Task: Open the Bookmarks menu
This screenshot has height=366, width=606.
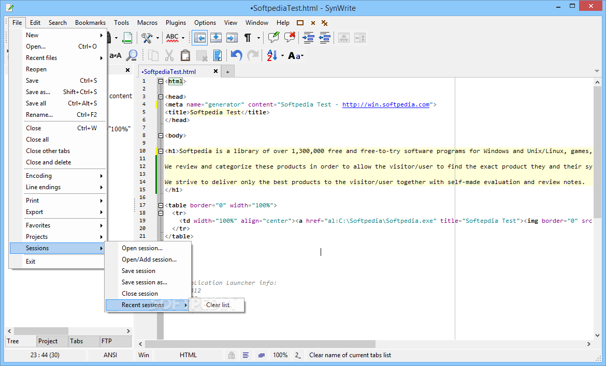Action: [x=91, y=23]
